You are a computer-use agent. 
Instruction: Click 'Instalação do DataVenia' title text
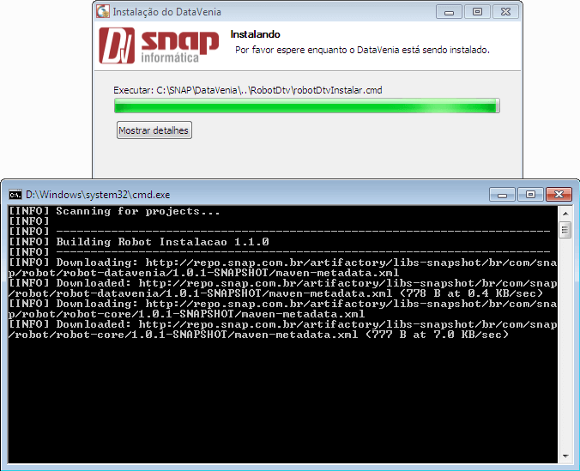(x=166, y=12)
